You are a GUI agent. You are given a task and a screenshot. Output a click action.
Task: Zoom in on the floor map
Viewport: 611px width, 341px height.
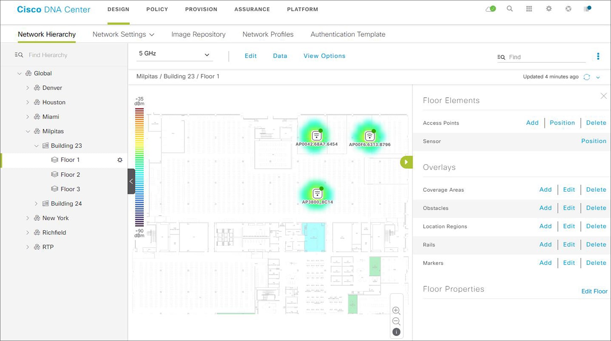(396, 311)
